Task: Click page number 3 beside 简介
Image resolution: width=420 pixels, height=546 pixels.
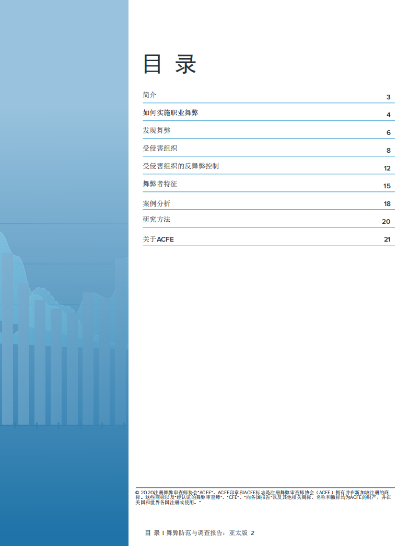Action: click(x=388, y=97)
